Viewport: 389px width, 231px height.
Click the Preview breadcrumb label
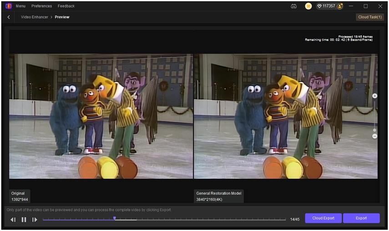pos(62,17)
